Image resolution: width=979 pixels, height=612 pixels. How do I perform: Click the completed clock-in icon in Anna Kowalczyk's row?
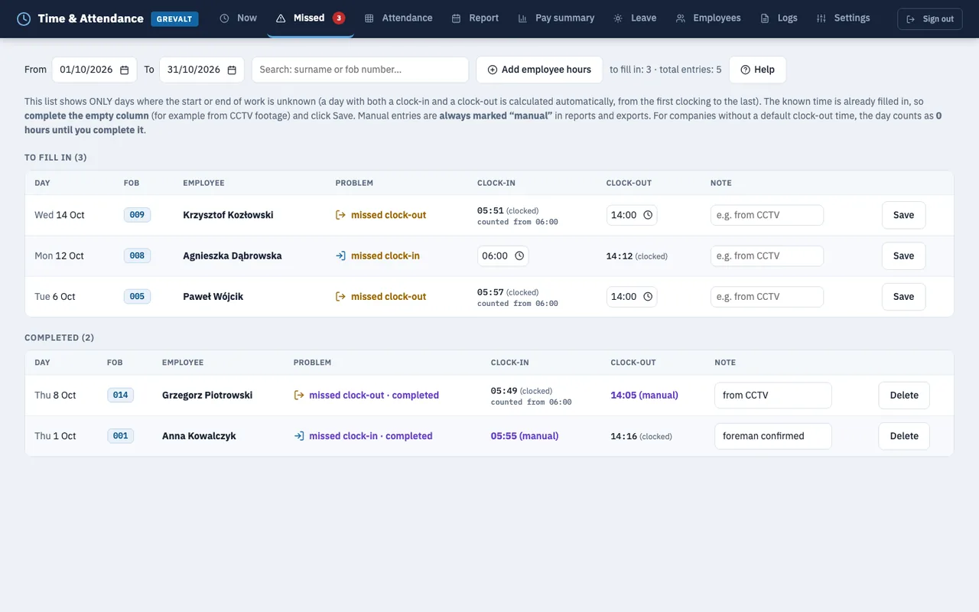click(299, 436)
